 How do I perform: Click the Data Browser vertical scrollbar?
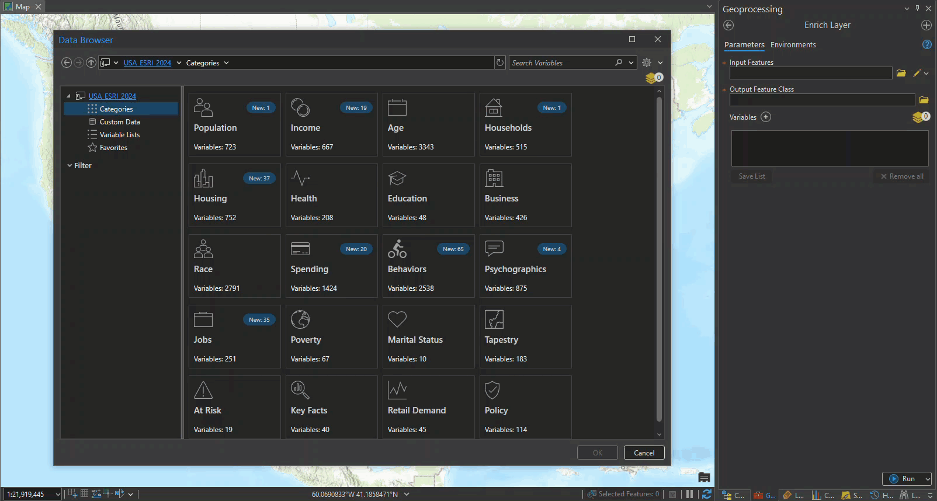coord(659,259)
